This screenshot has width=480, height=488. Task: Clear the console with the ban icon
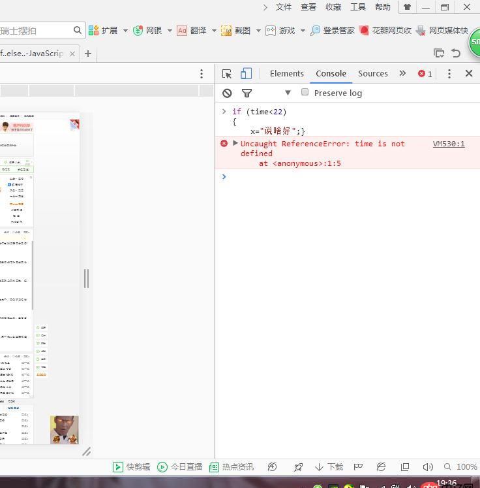point(227,93)
